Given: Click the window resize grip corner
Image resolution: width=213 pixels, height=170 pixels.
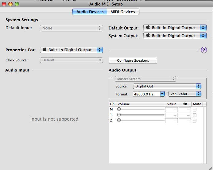Looking at the screenshot, I should (211, 168).
